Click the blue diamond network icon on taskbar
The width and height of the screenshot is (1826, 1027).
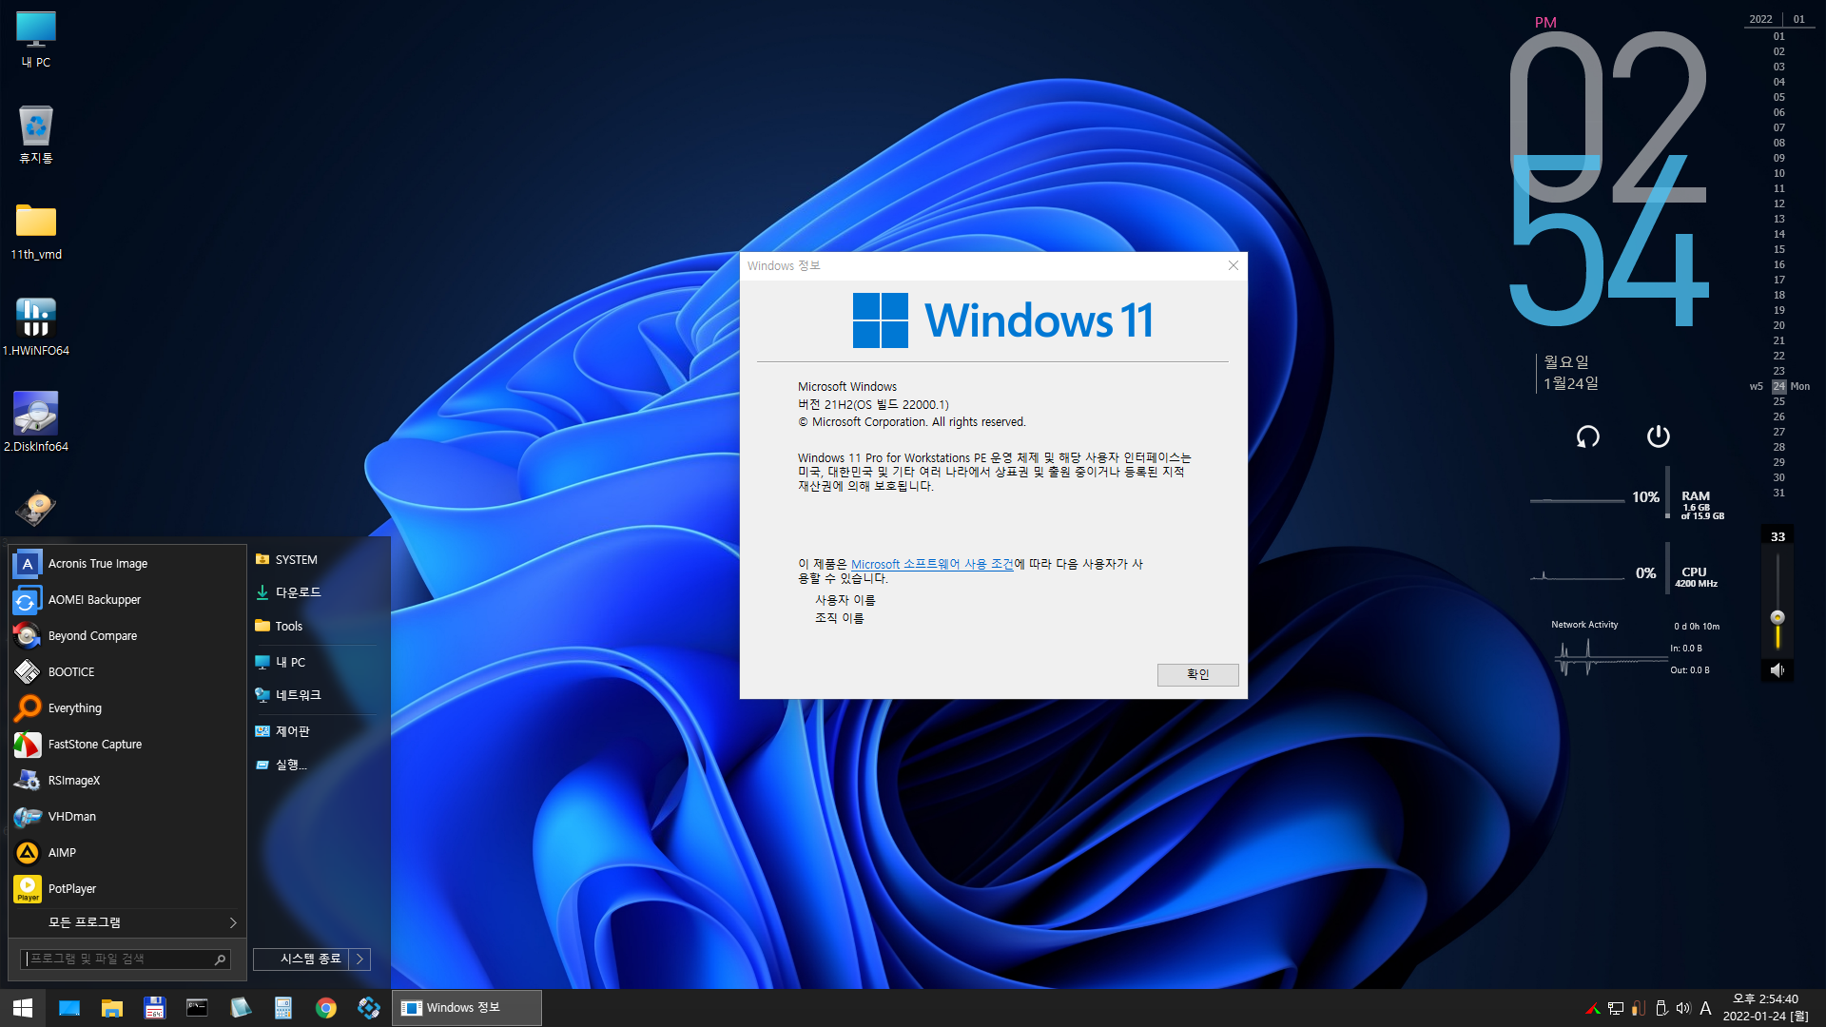coord(369,1008)
